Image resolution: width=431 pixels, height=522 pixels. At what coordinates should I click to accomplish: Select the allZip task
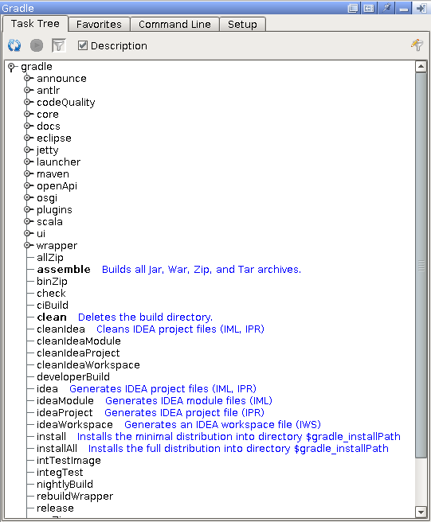50,258
